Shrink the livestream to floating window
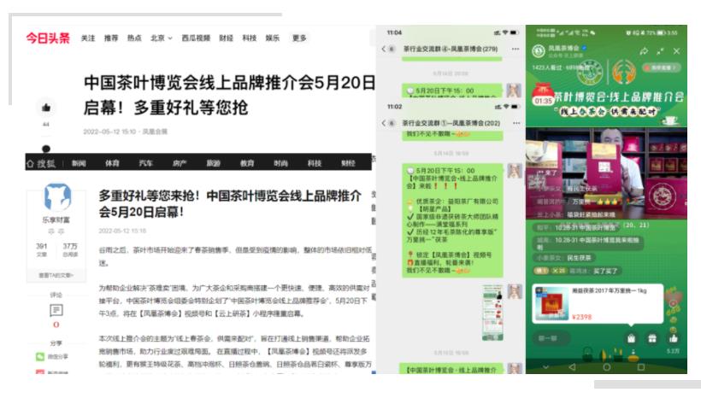This screenshot has height=398, width=701. pos(660,51)
